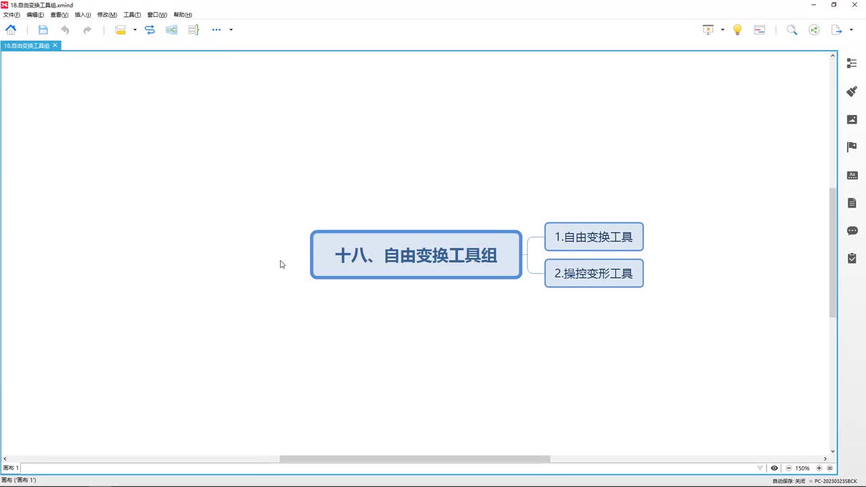Viewport: 866px width, 487px height.
Task: Select the central topic 十八、自由变换工具组
Action: point(416,255)
